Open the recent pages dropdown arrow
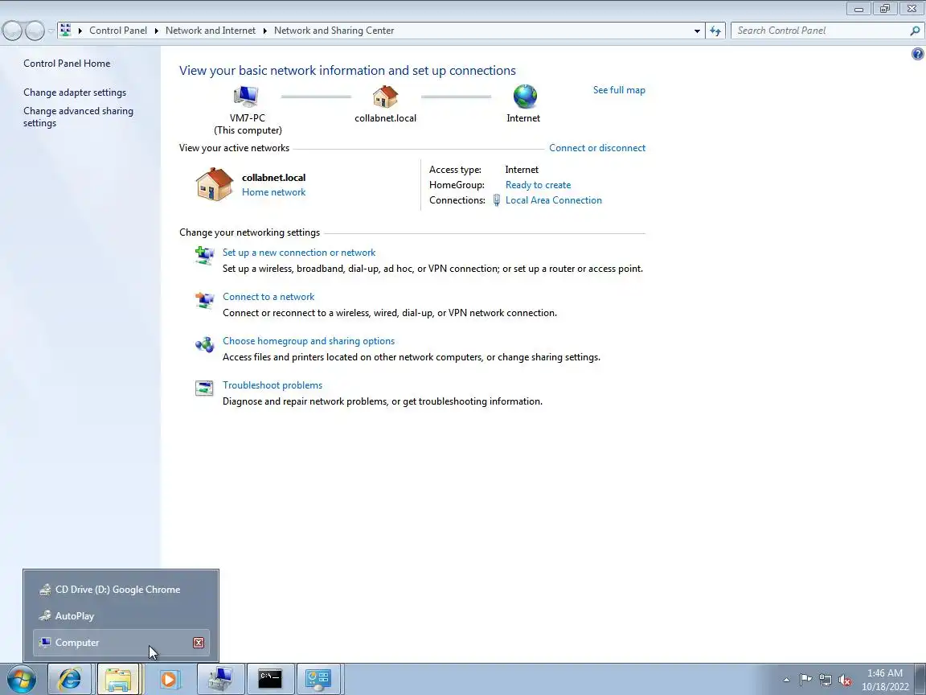The width and height of the screenshot is (926, 695). 51,31
